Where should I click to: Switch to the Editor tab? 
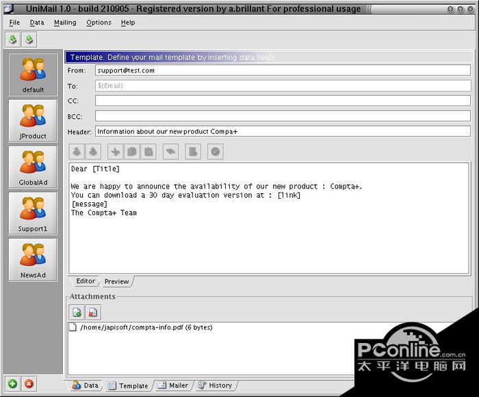(86, 281)
